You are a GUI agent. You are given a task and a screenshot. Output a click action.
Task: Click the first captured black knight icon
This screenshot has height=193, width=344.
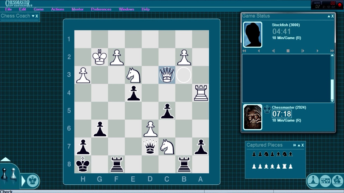(266, 154)
